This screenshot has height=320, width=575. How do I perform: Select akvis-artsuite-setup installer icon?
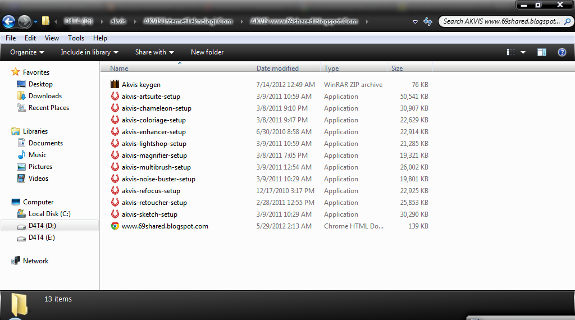[x=115, y=96]
